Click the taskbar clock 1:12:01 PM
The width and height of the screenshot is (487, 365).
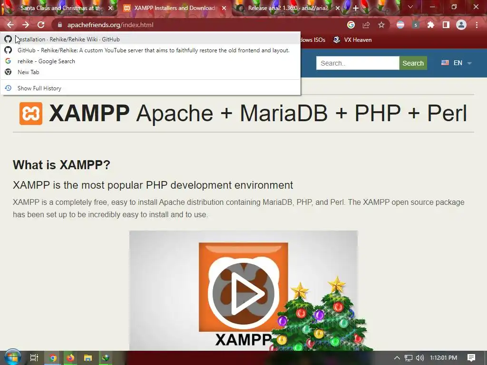click(x=443, y=358)
